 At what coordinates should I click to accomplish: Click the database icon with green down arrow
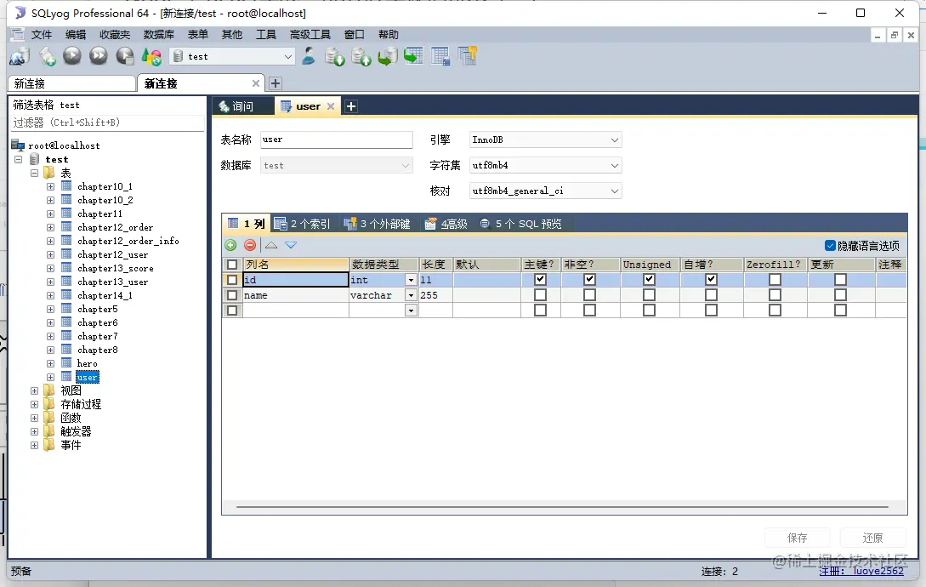pos(334,56)
